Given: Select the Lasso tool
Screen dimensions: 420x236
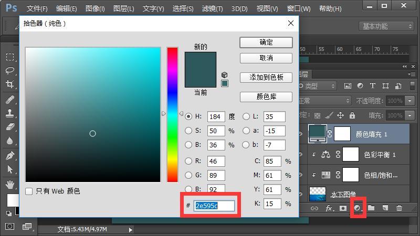Looking at the screenshot, I should [10, 71].
